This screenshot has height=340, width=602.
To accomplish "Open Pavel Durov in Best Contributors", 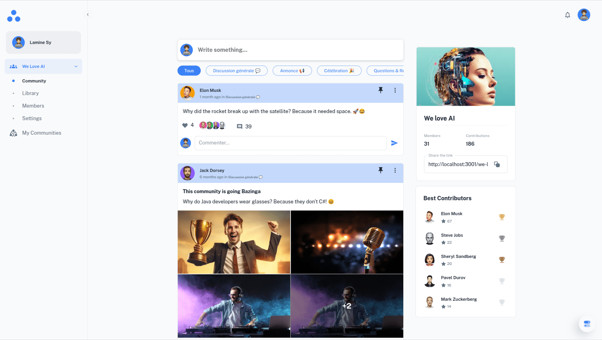I will (x=453, y=278).
